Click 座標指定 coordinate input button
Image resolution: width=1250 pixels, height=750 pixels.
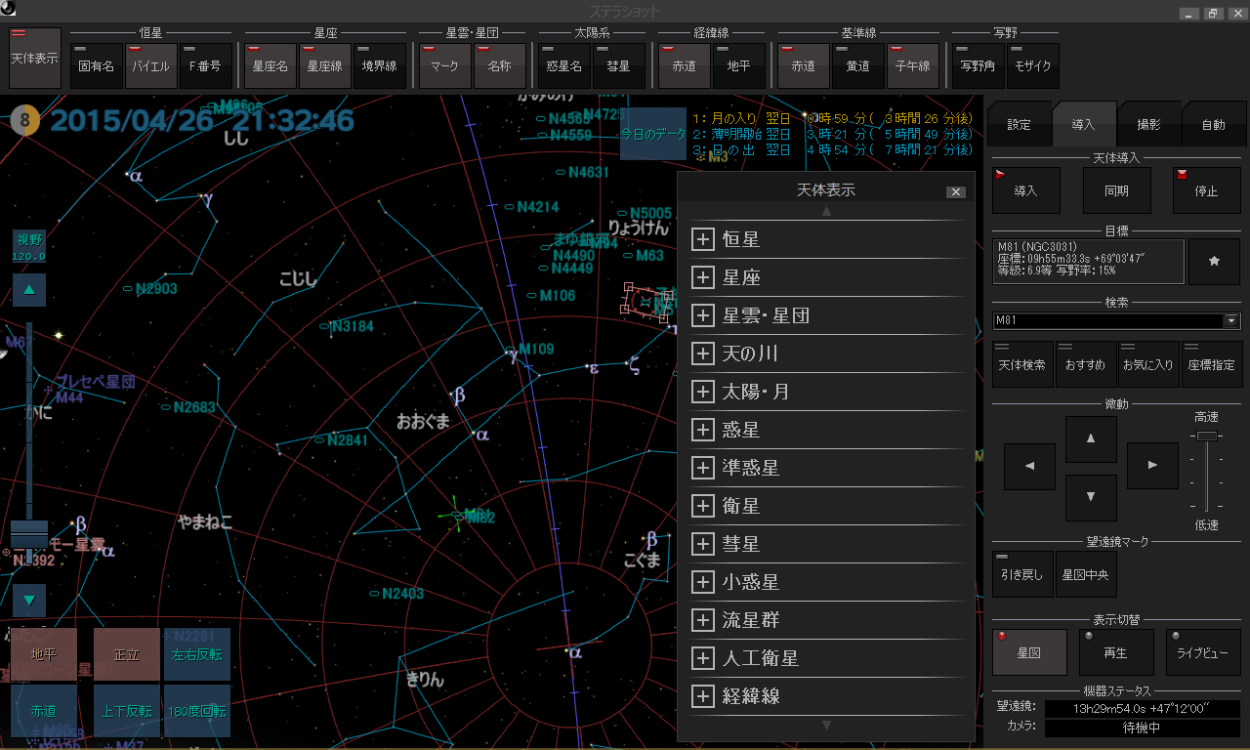tap(1212, 364)
